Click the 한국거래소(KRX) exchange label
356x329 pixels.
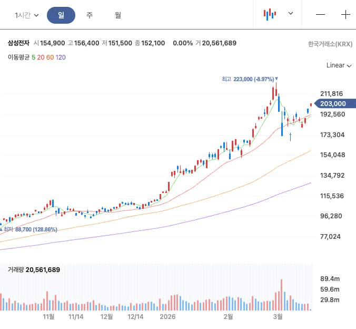(330, 44)
